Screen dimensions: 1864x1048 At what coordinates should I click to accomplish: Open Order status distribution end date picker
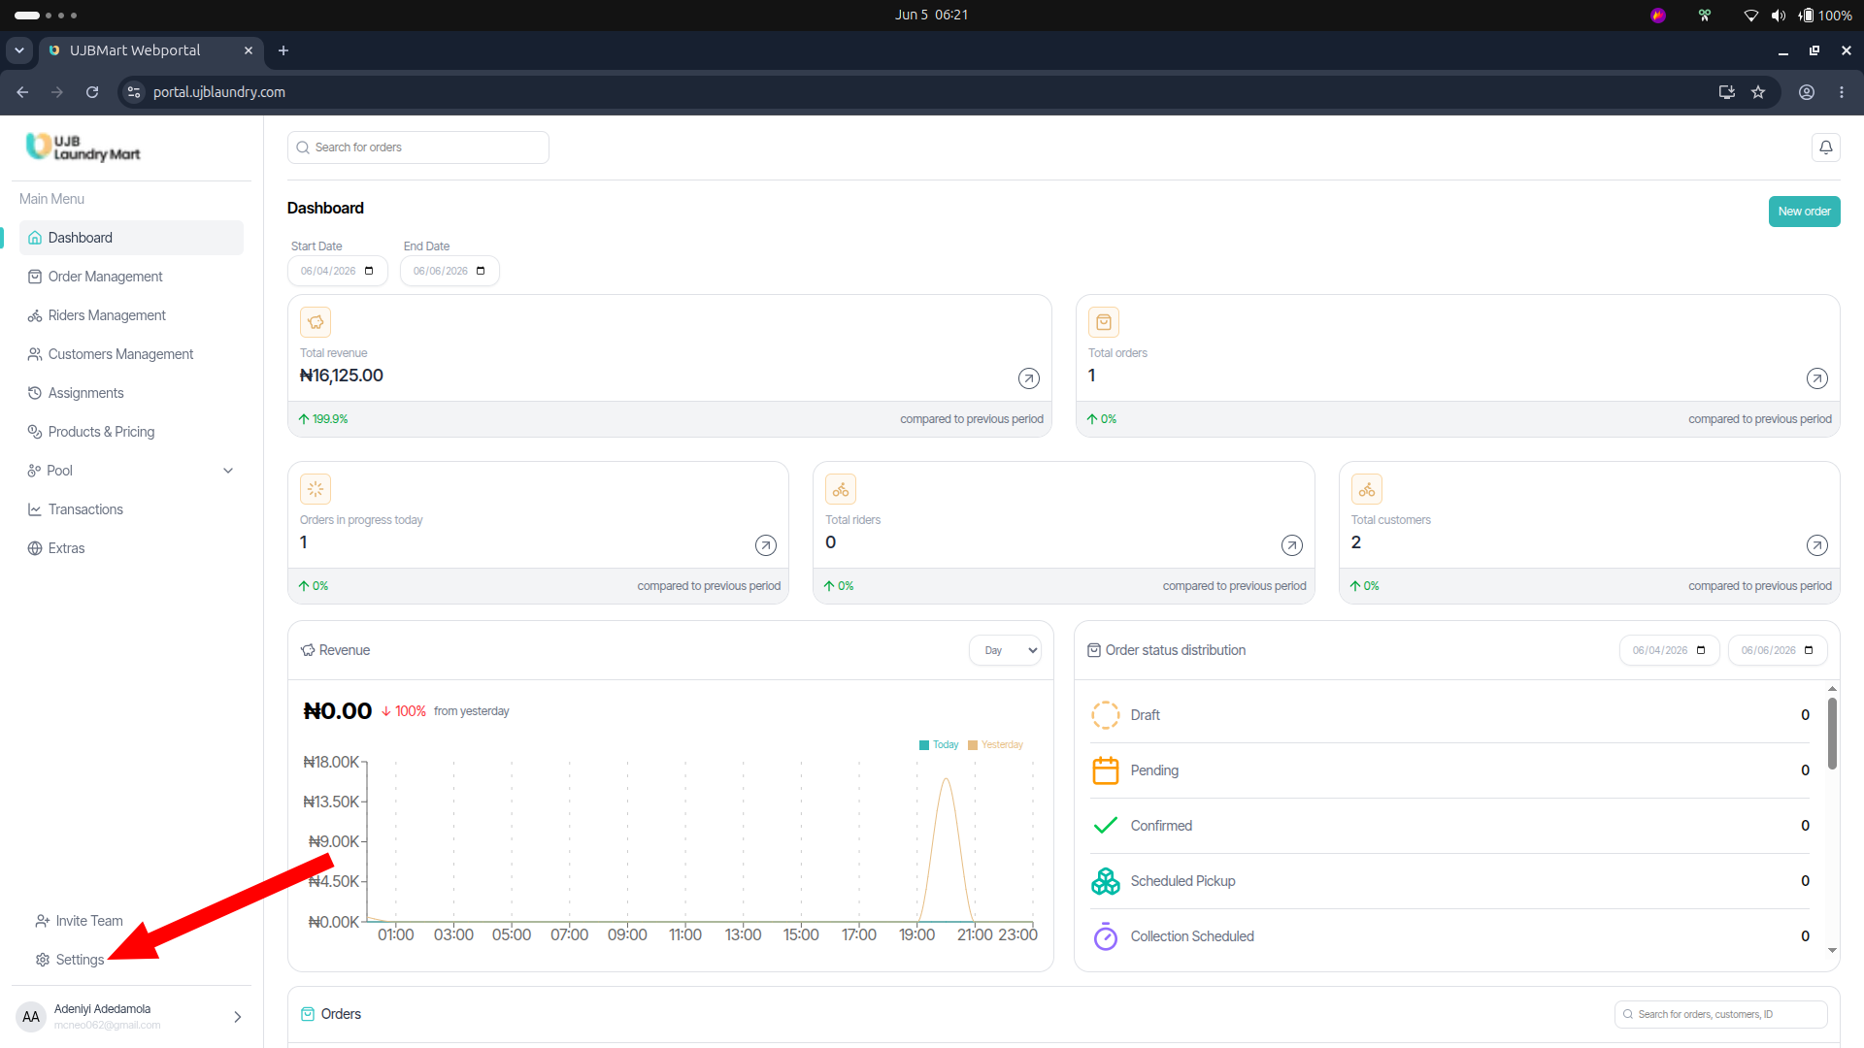(1778, 650)
